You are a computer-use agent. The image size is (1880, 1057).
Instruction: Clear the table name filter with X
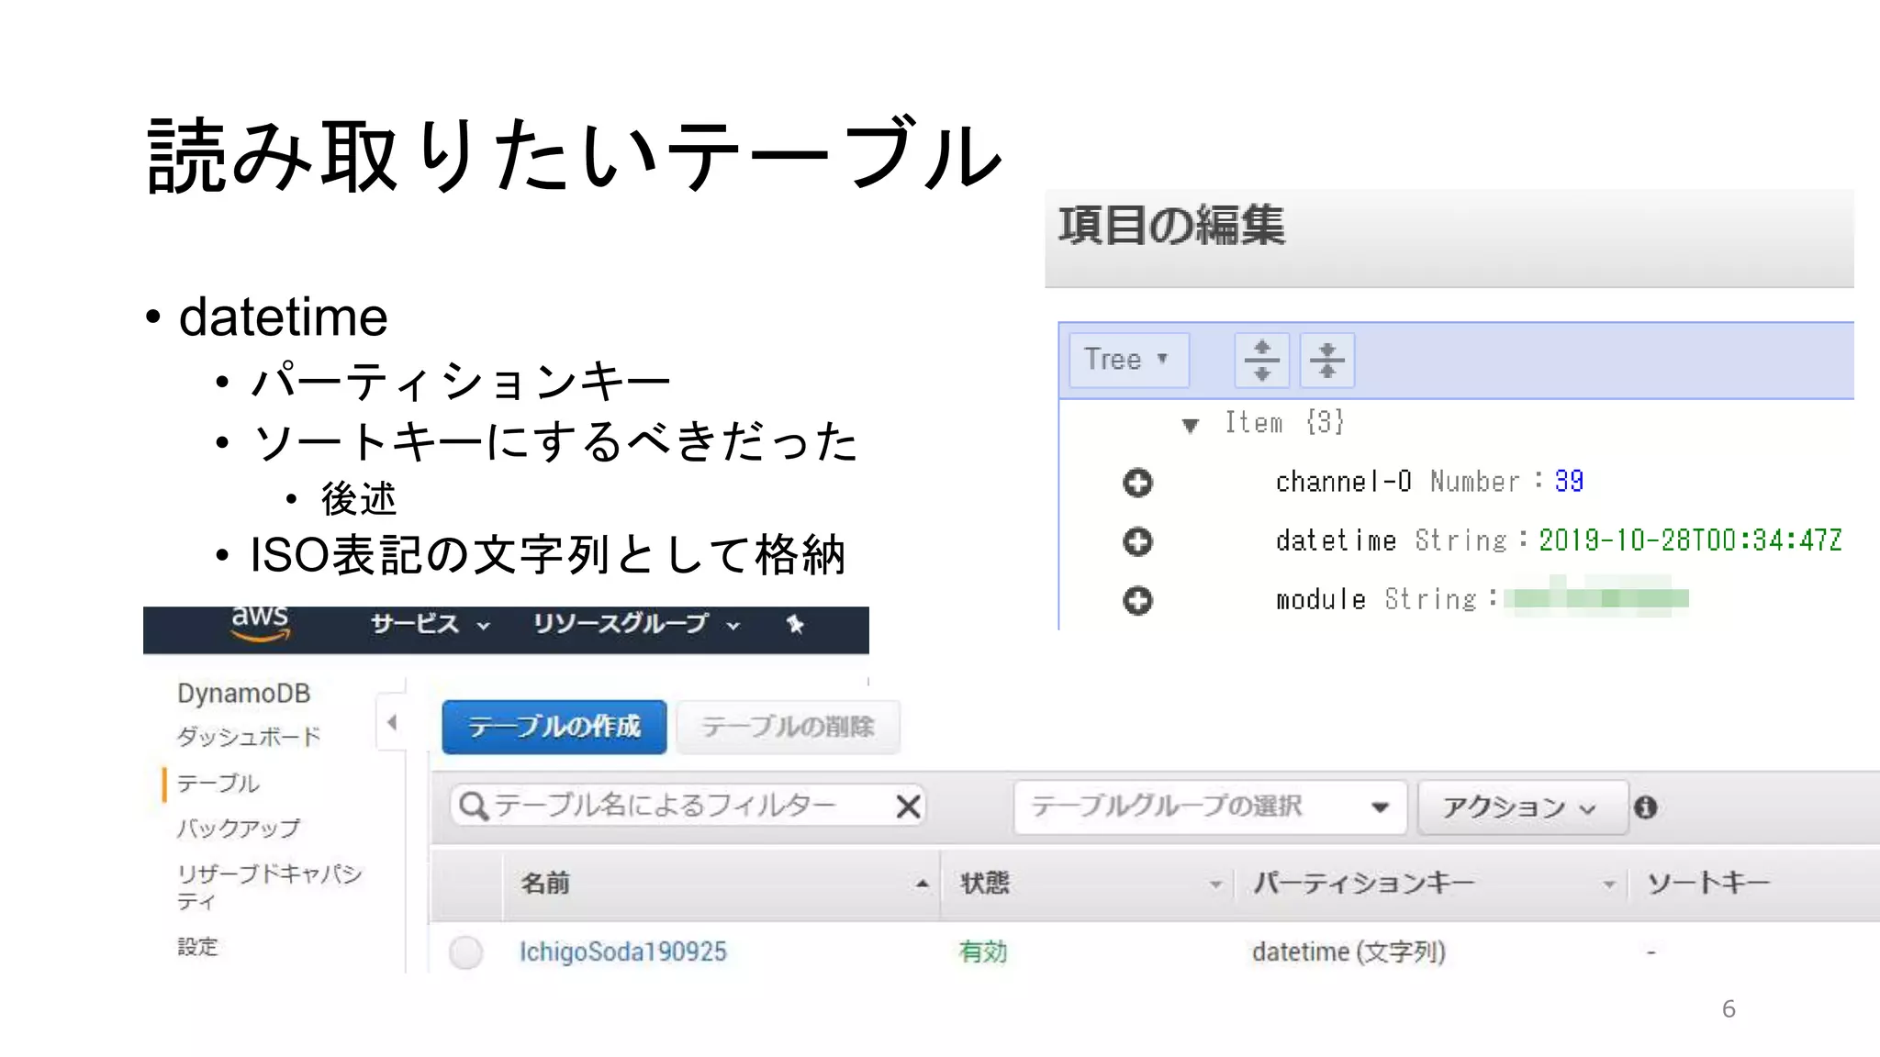coord(908,807)
